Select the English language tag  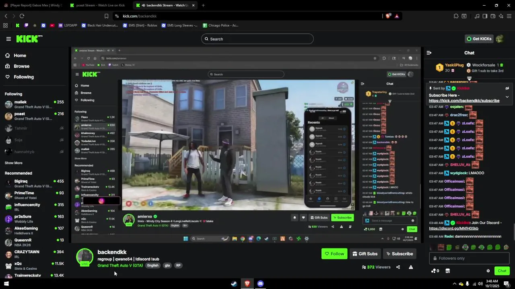tap(152, 265)
